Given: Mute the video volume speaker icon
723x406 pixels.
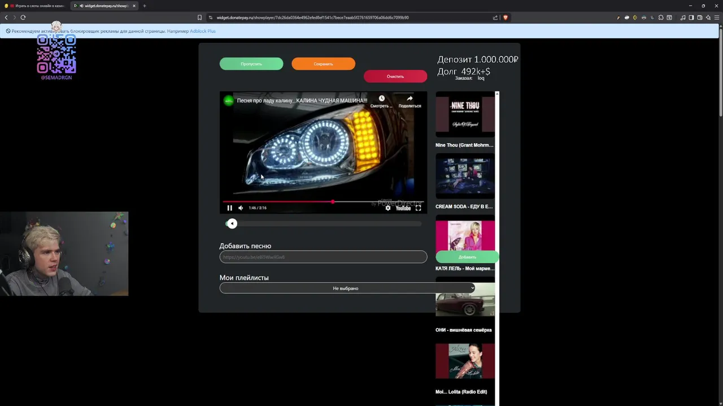Looking at the screenshot, I should [x=241, y=208].
